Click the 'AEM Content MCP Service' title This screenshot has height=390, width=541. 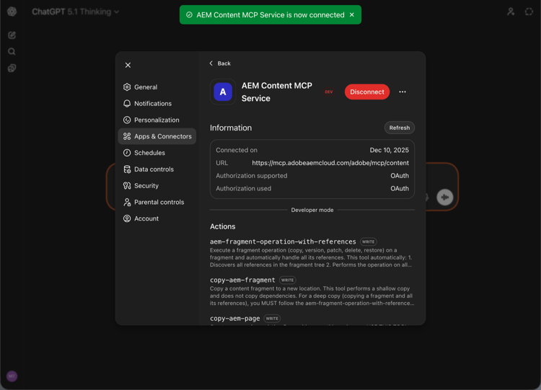click(x=277, y=92)
